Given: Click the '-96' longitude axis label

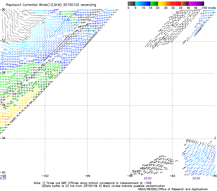Looking at the screenshot, I should 130,176.
